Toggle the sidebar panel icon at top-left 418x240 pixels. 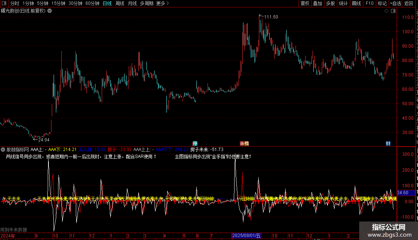click(4, 3)
